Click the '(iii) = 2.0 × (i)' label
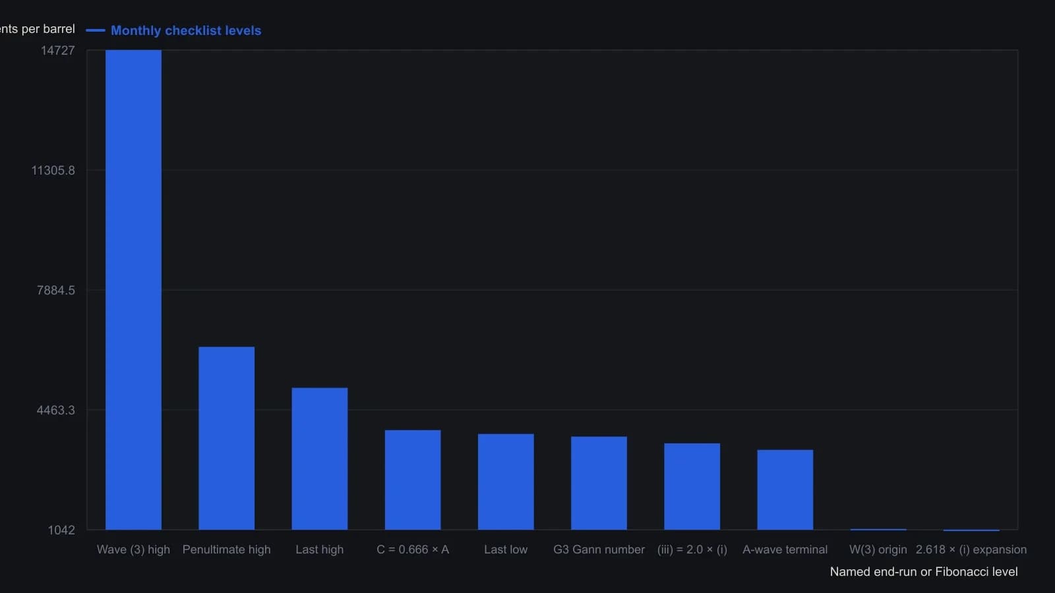Screen dimensions: 1055x593 (x=692, y=550)
